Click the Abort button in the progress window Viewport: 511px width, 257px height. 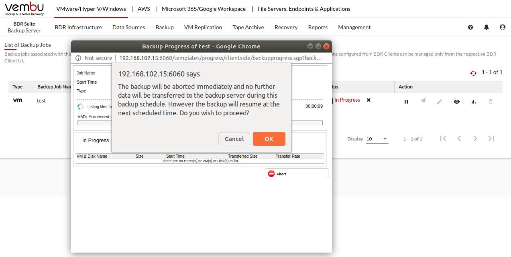pyautogui.click(x=297, y=174)
